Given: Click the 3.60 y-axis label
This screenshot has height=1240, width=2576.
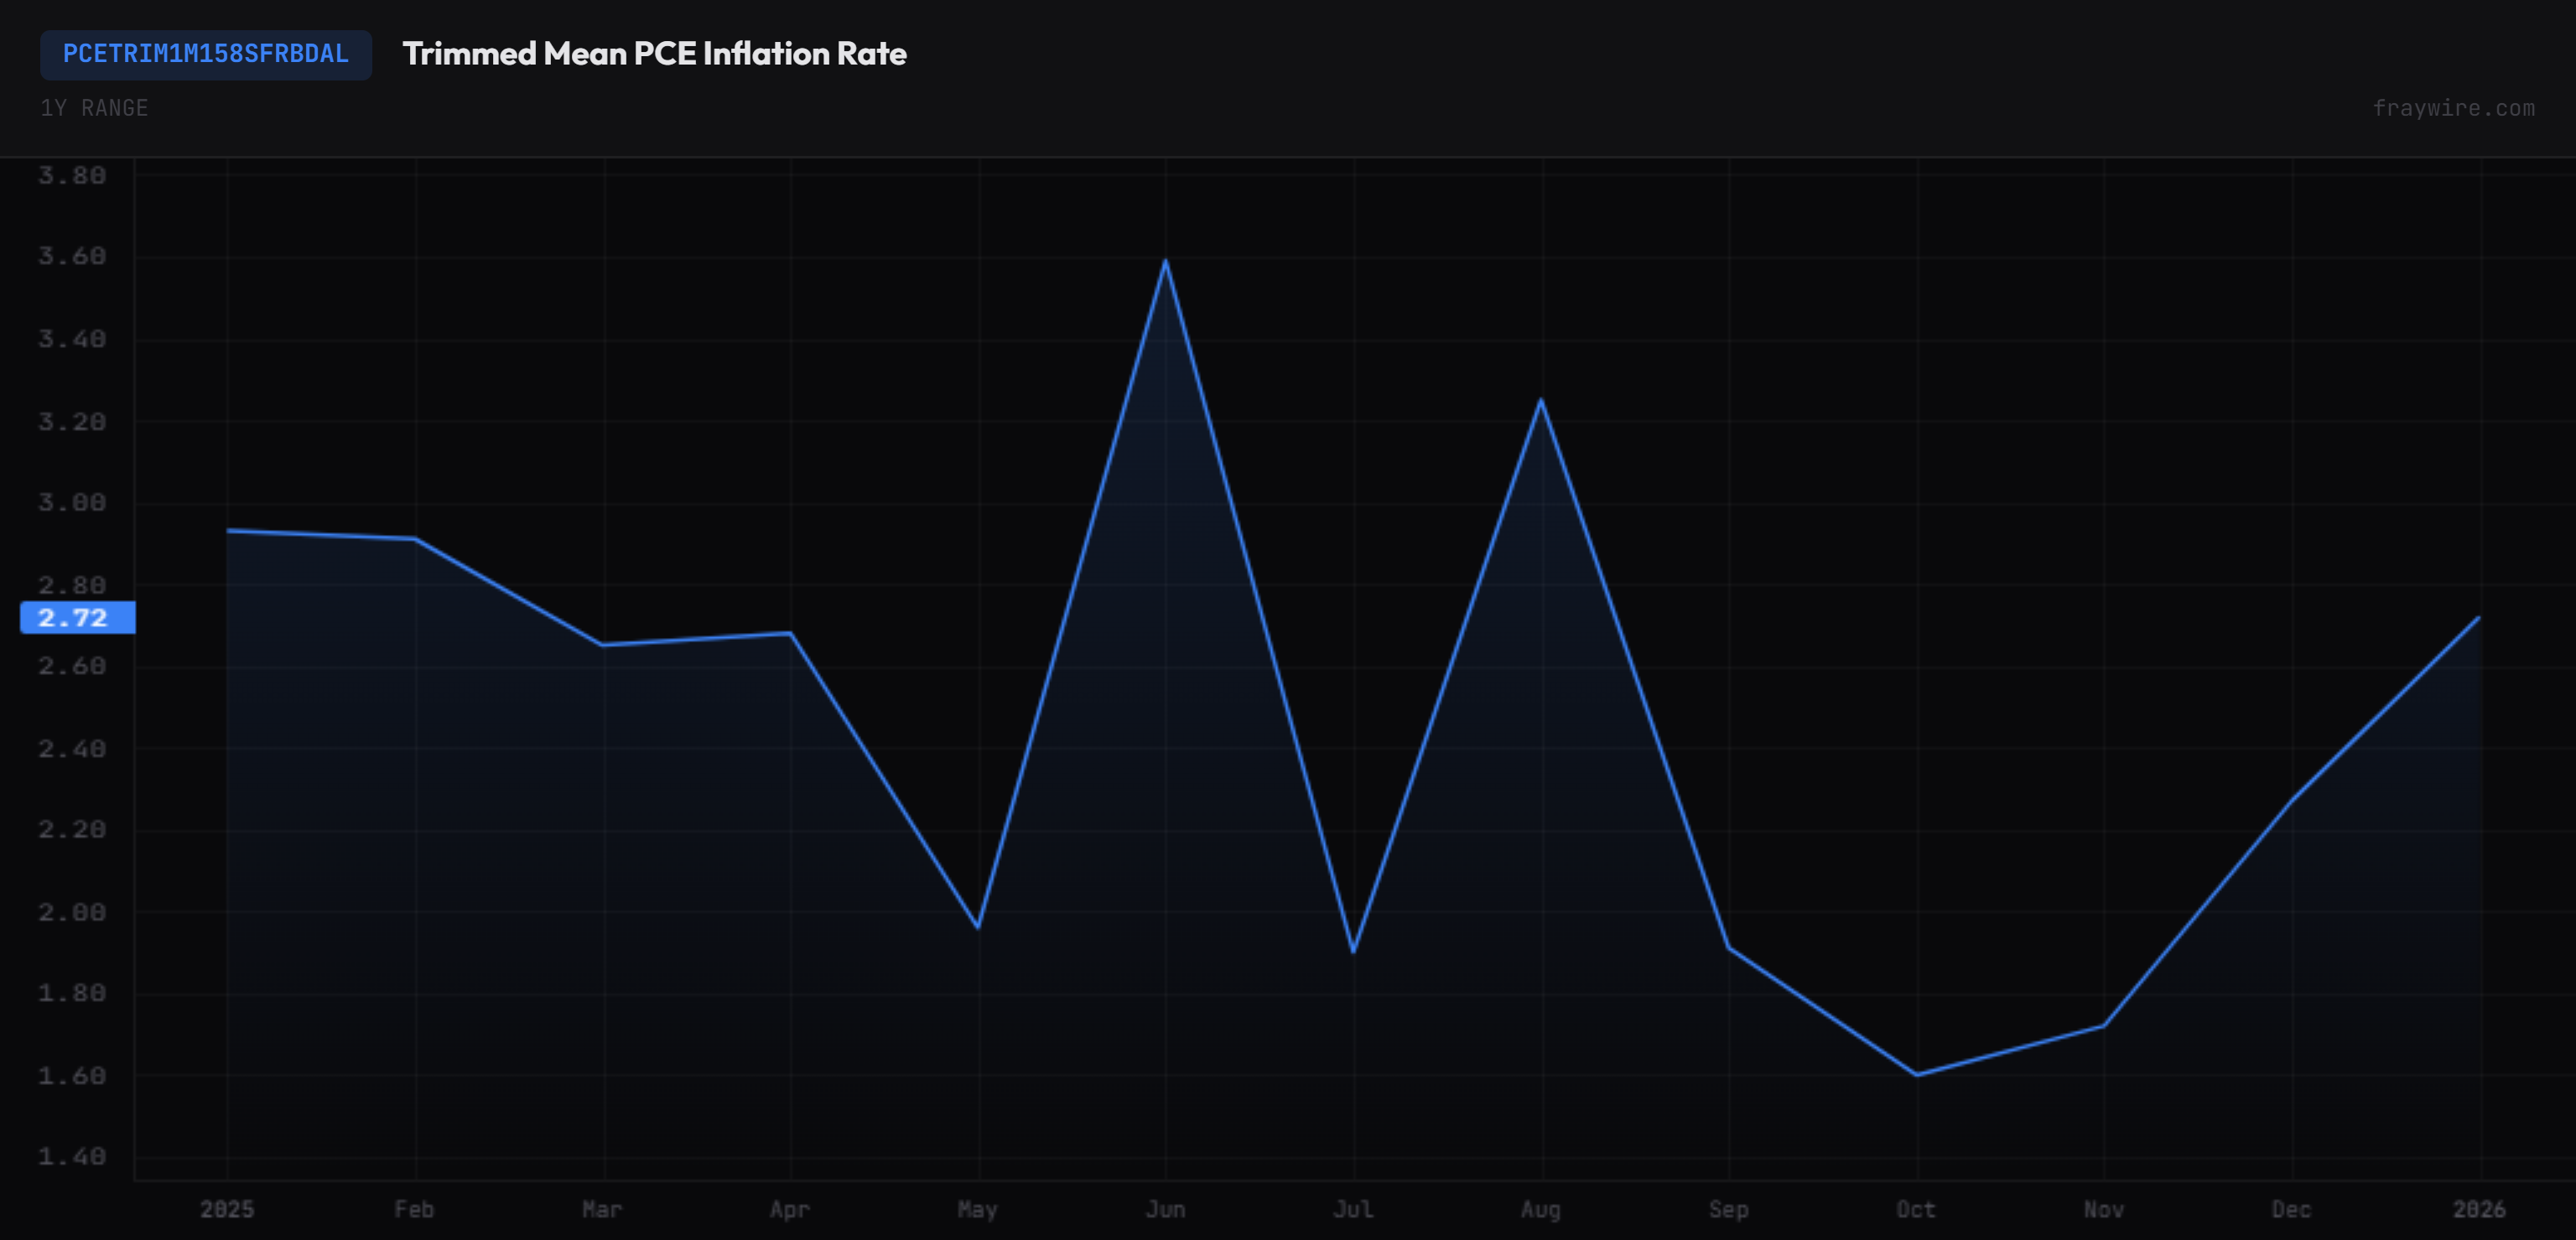Looking at the screenshot, I should 72,257.
